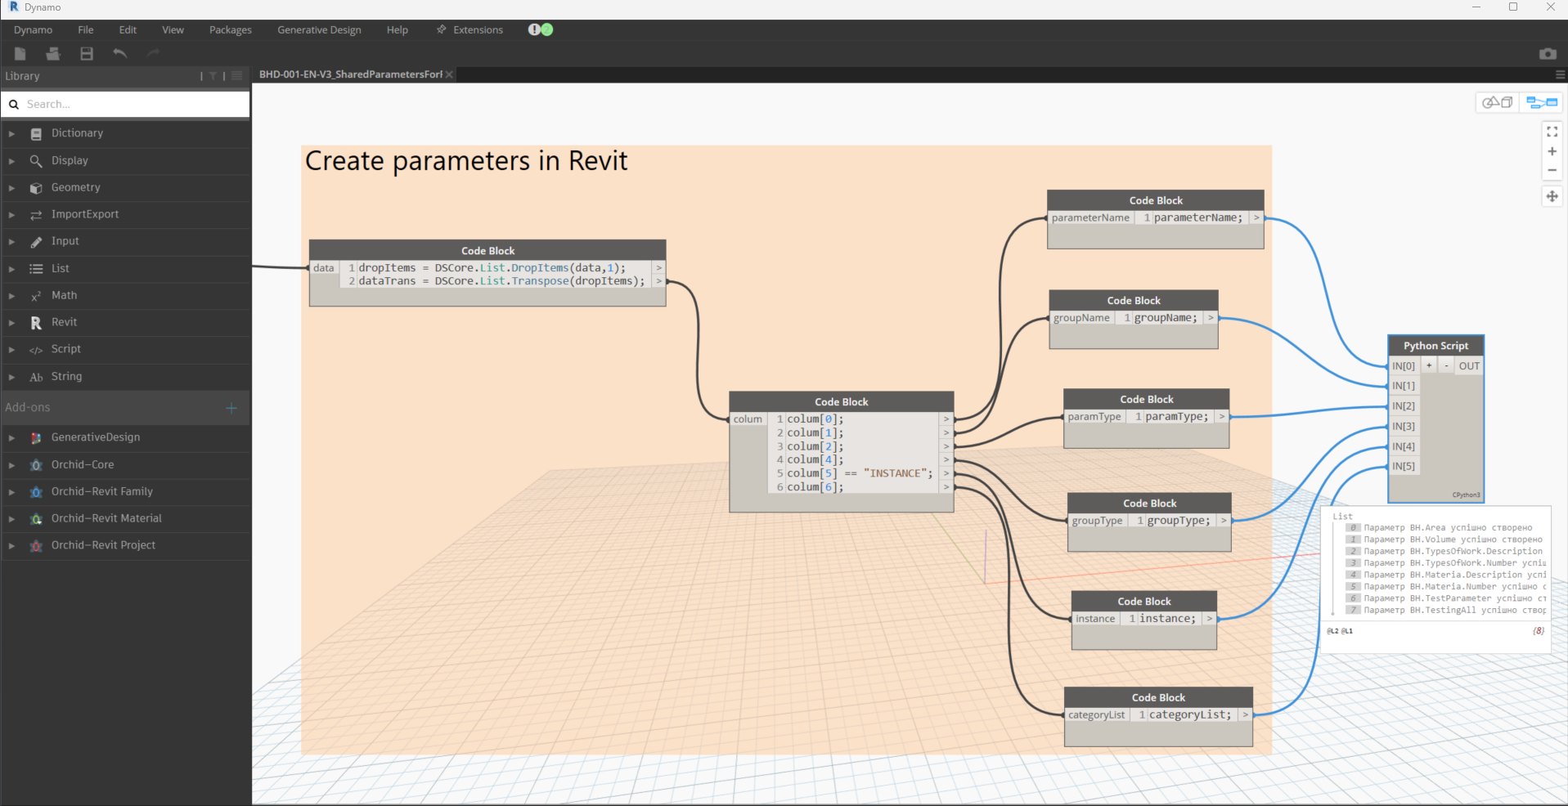Open the Packages menu
Screen dimensions: 1568x806
(230, 29)
